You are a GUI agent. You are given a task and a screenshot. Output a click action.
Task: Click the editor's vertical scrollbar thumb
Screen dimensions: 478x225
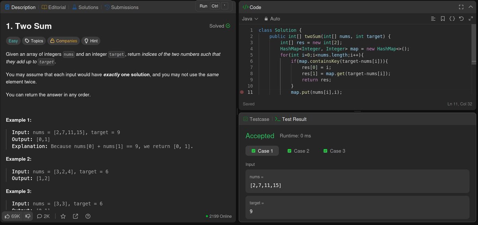[x=474, y=44]
